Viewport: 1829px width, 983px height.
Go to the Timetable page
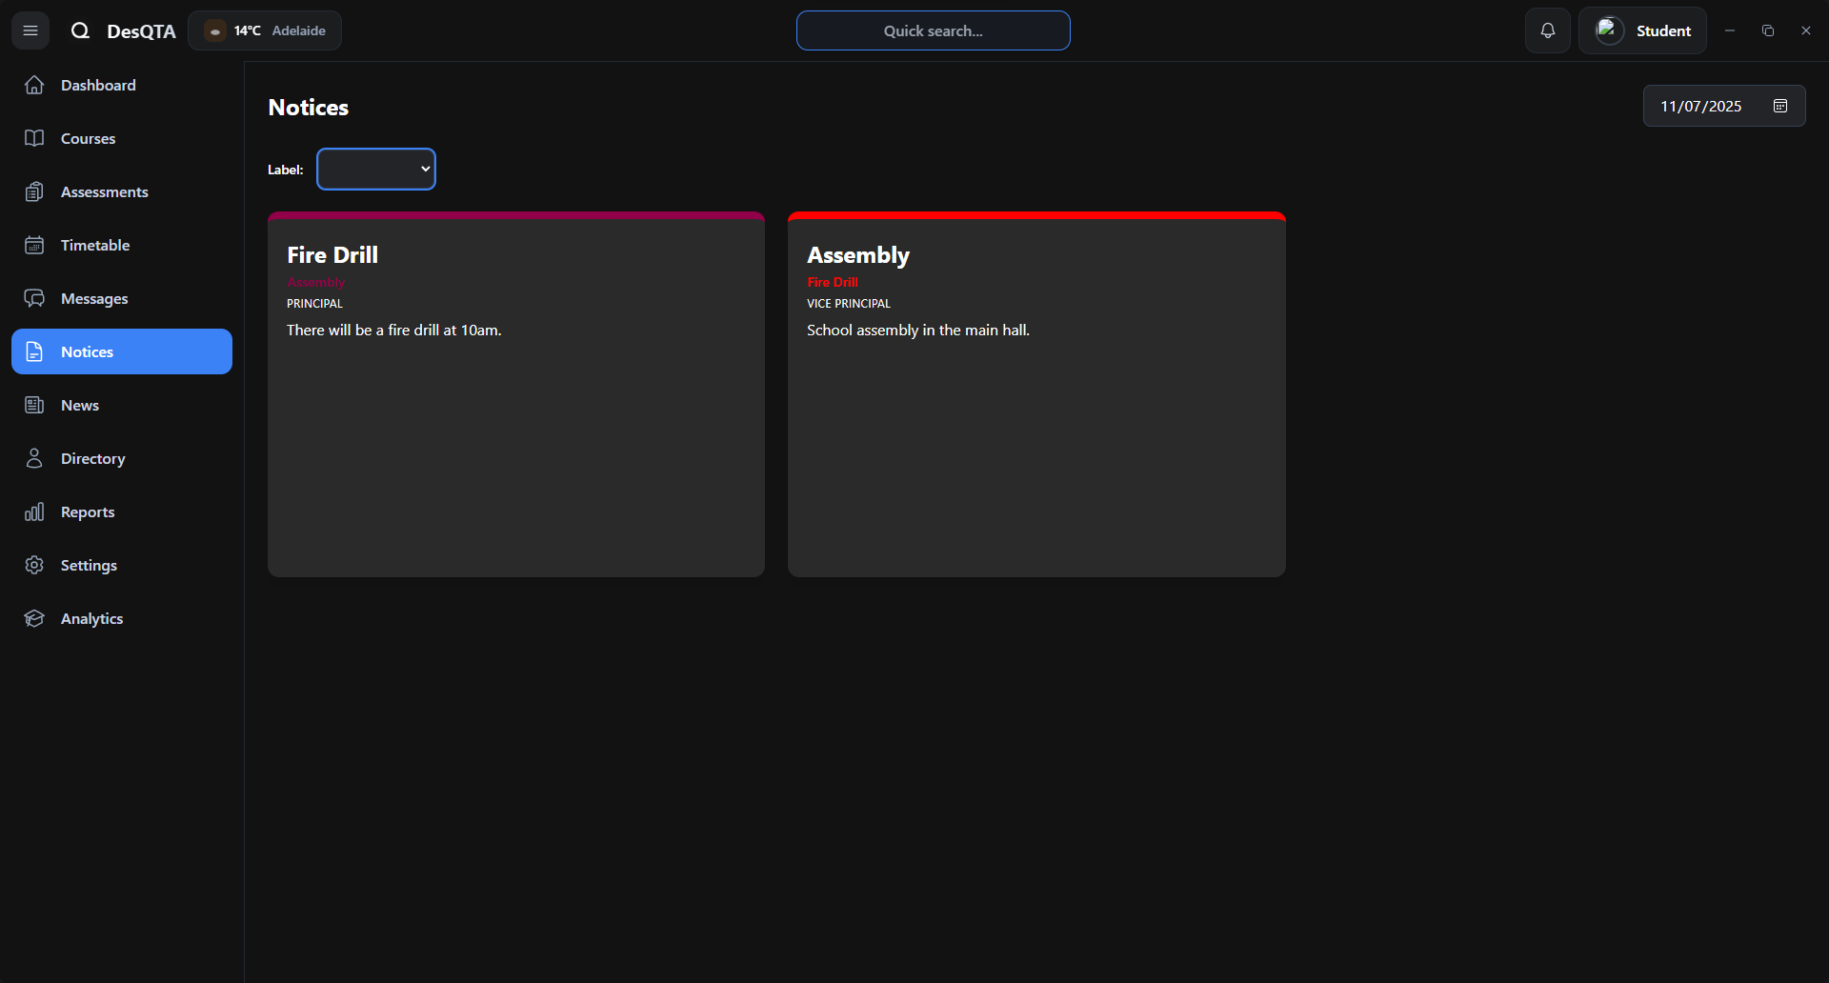coord(95,245)
